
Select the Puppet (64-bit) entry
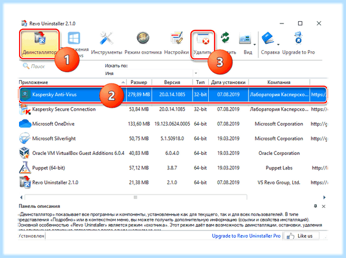(48, 168)
